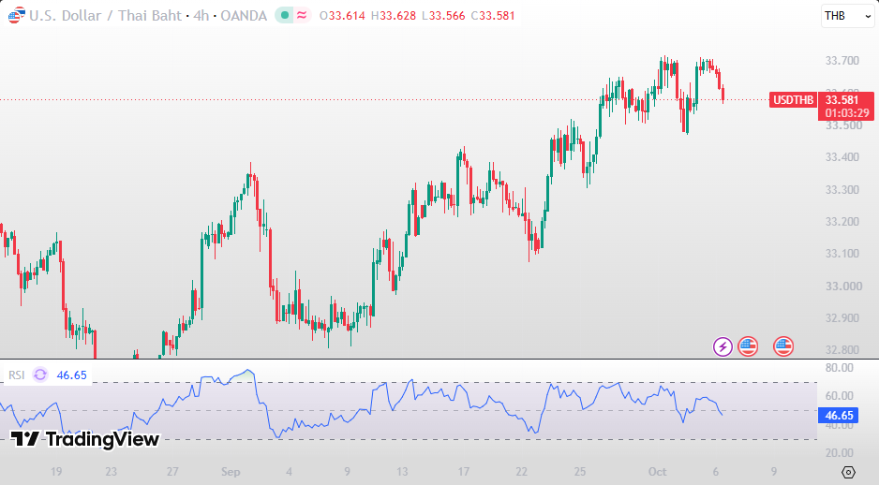Open chart settings hexagon icon

point(849,472)
